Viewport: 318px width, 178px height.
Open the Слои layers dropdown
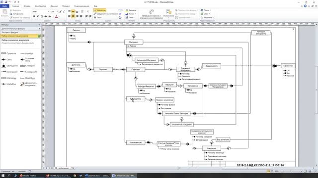coord(205,14)
